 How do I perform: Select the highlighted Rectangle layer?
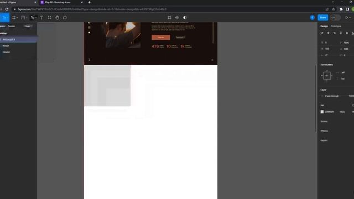18,39
